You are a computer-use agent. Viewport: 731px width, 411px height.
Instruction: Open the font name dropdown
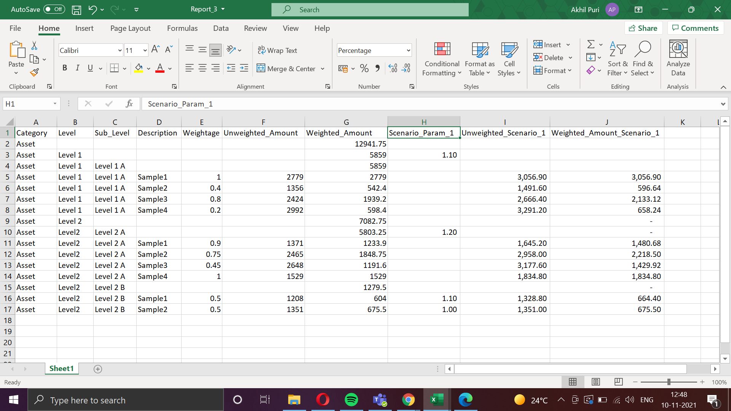(120, 50)
